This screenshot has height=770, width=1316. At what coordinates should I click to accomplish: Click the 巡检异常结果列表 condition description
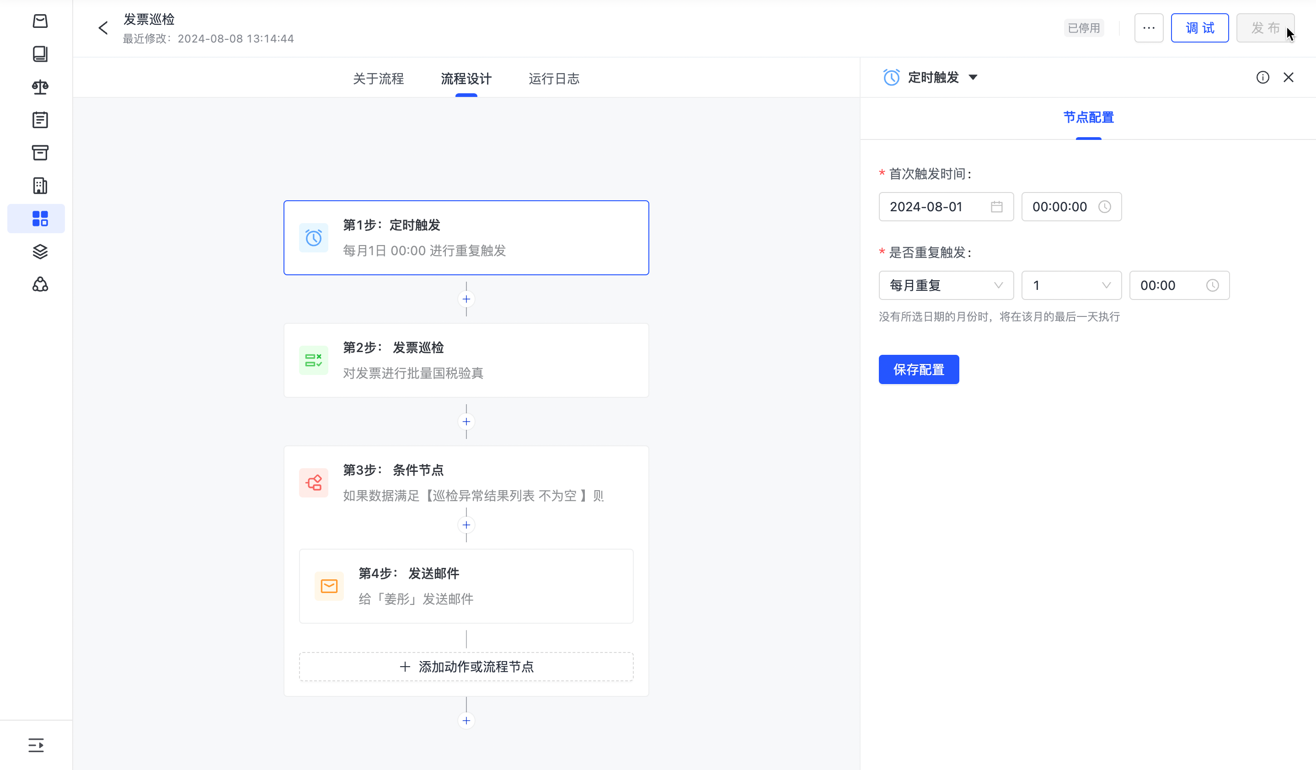pyautogui.click(x=473, y=495)
